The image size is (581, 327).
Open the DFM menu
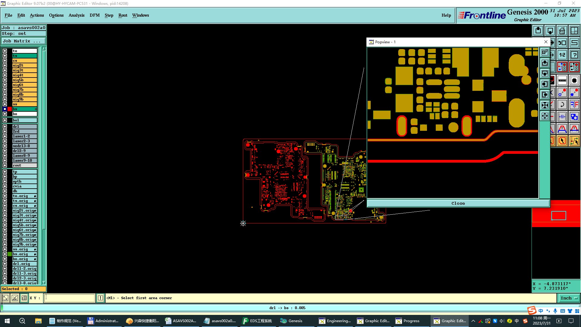(x=94, y=15)
